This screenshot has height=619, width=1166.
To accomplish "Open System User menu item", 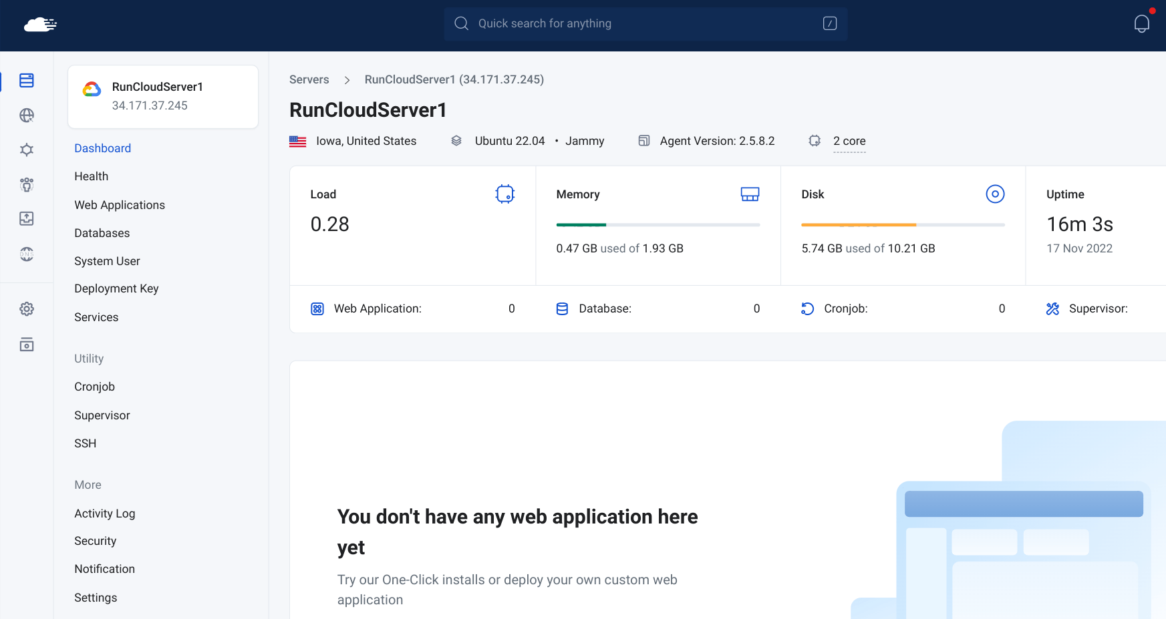I will pos(108,261).
